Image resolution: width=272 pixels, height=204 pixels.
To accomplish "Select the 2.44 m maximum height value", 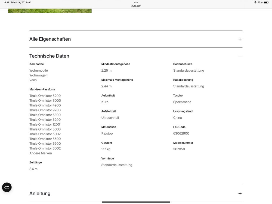I will click(x=106, y=86).
